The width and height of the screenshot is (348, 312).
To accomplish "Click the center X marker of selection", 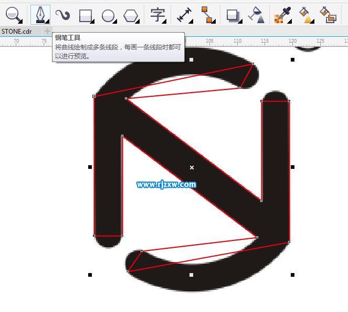I will 192,167.
